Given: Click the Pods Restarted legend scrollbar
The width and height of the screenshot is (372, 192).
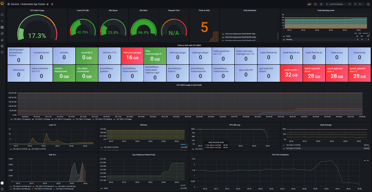Looking at the screenshot, I should (x=278, y=36).
